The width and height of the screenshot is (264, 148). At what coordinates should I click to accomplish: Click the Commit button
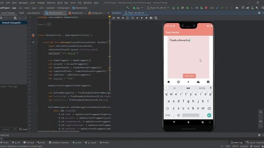point(6,129)
